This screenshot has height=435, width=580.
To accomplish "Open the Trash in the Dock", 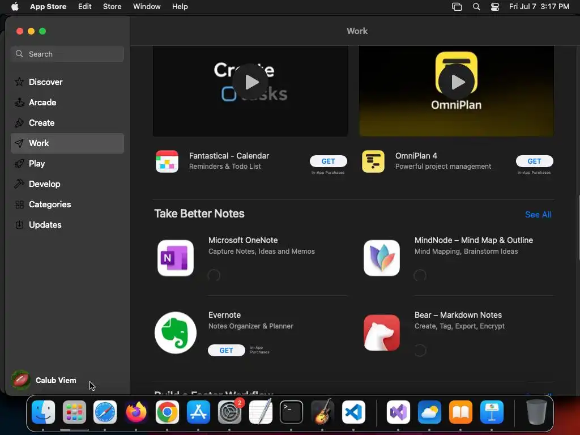I will click(x=536, y=412).
